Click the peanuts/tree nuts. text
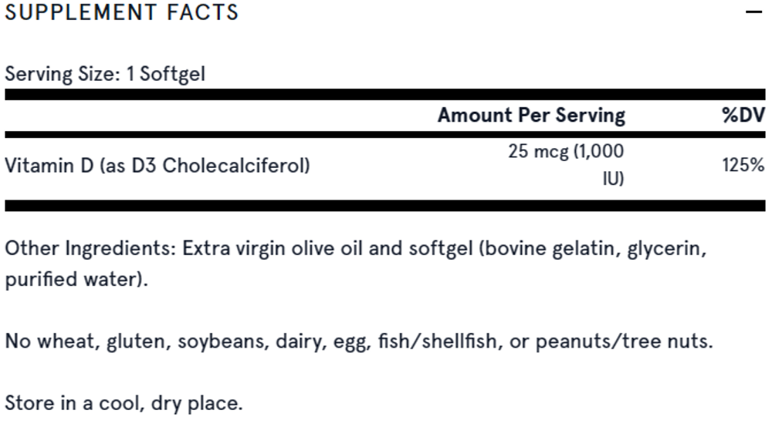The image size is (772, 427). (x=625, y=341)
